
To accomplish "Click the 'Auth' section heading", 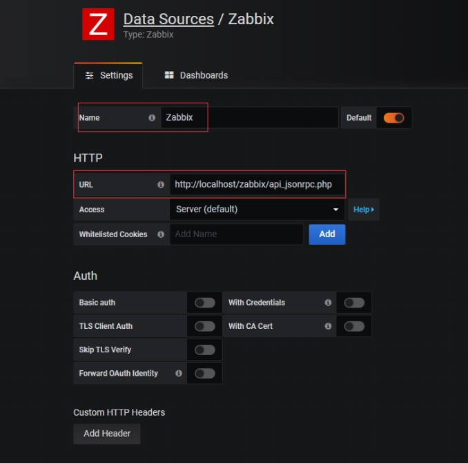I will point(86,276).
